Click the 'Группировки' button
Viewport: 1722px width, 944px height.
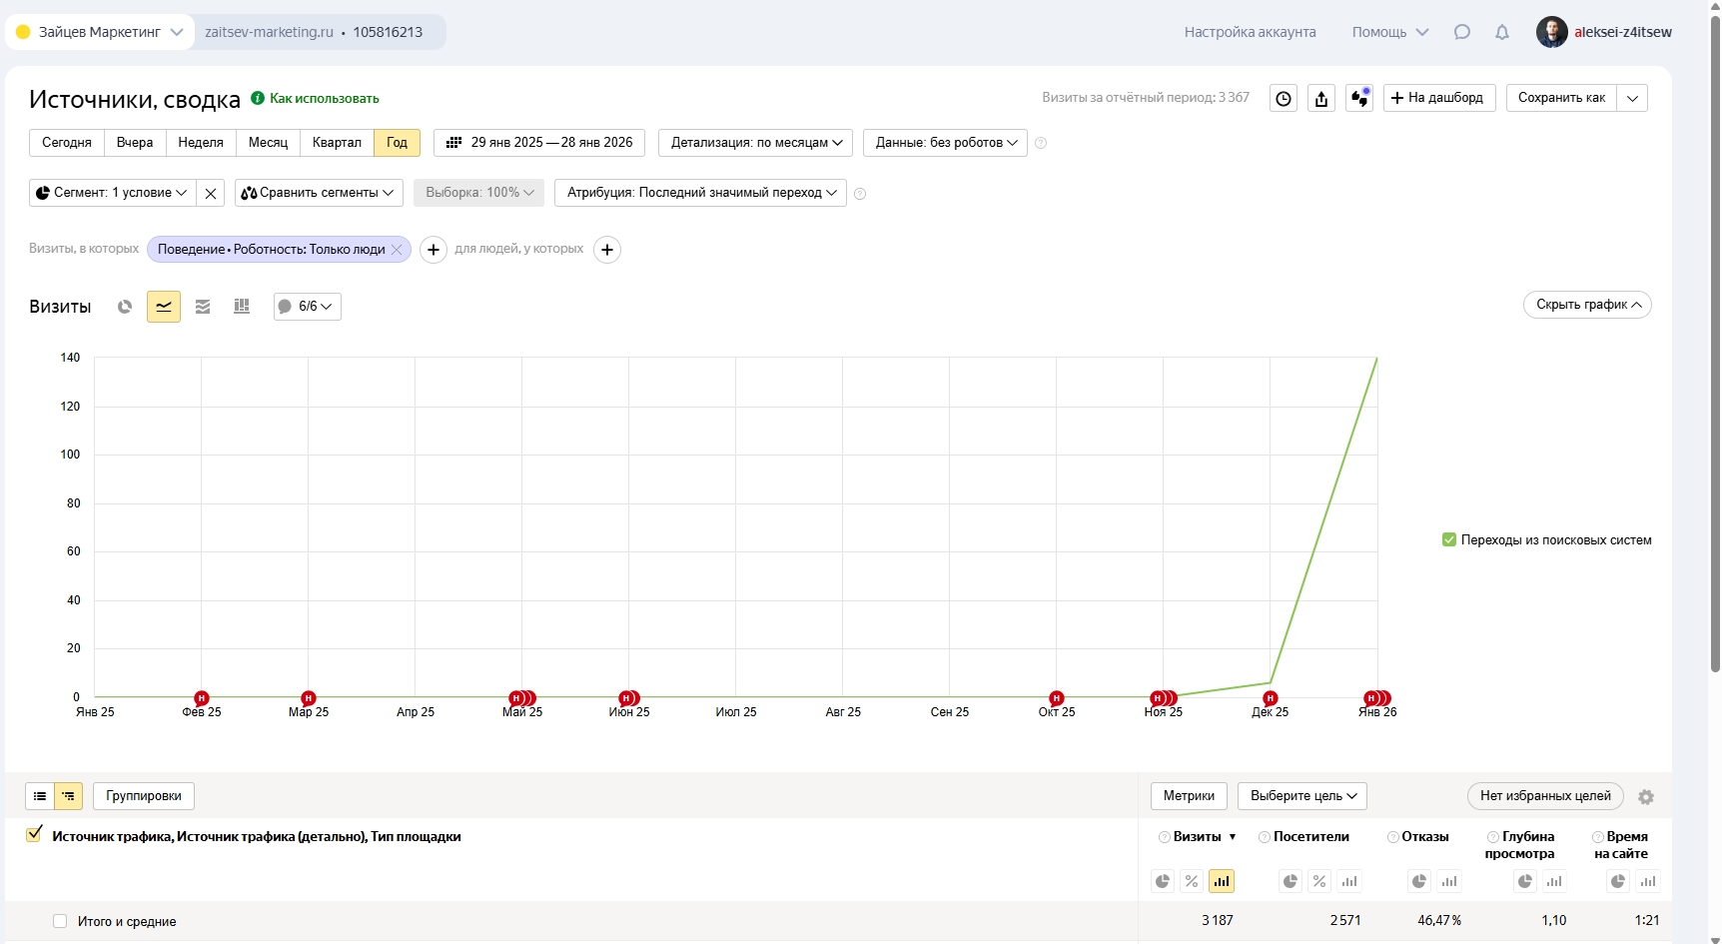point(144,796)
